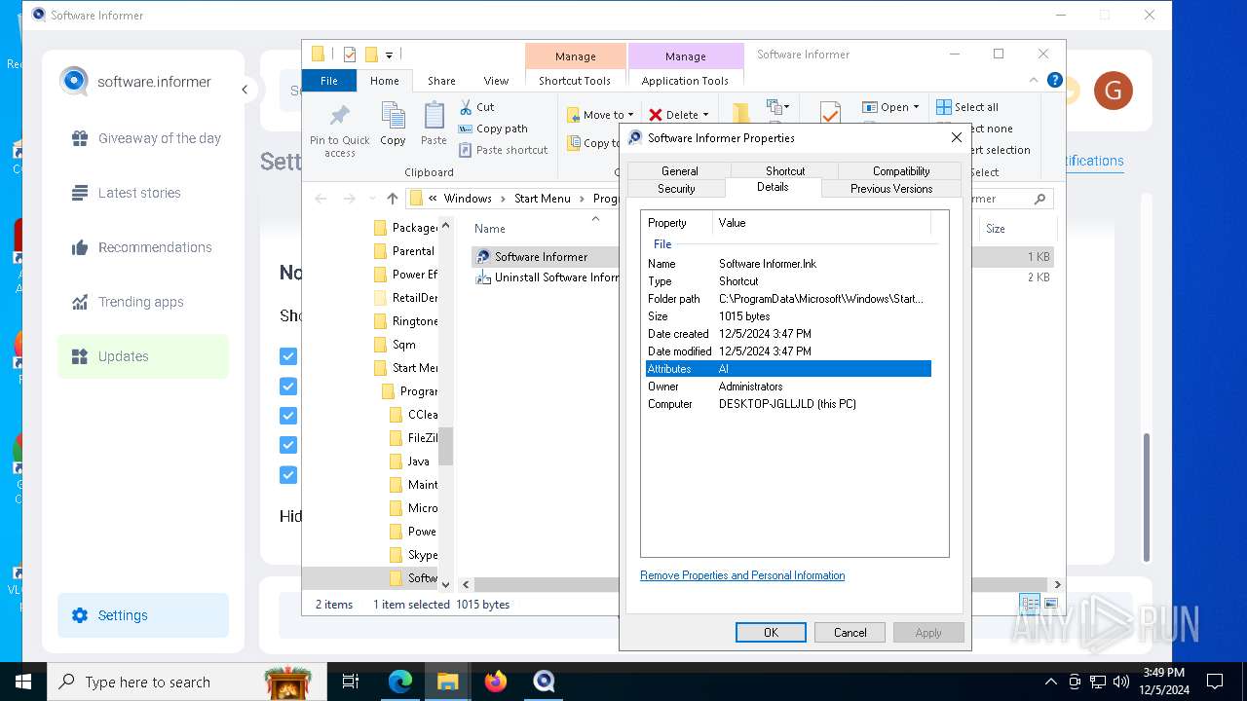
Task: Select the Attributes row in Details
Action: 788,369
